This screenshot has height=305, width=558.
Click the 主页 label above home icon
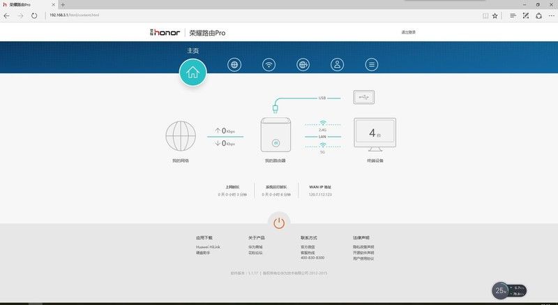tap(193, 50)
